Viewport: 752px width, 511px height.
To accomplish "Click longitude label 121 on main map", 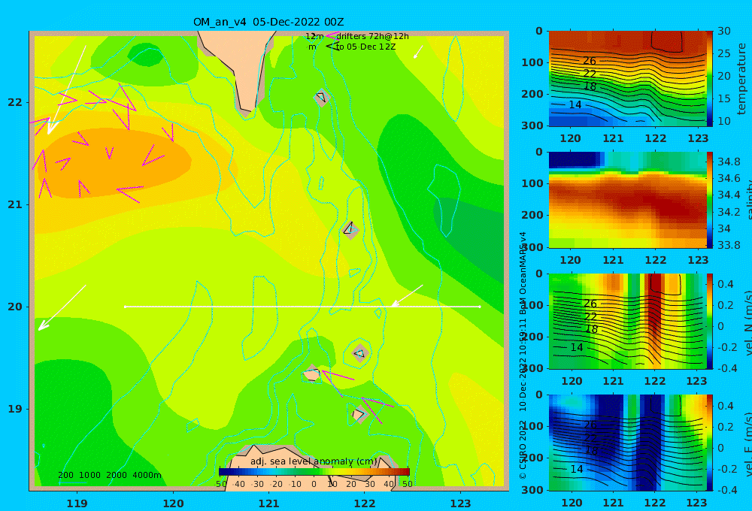I will 269,503.
